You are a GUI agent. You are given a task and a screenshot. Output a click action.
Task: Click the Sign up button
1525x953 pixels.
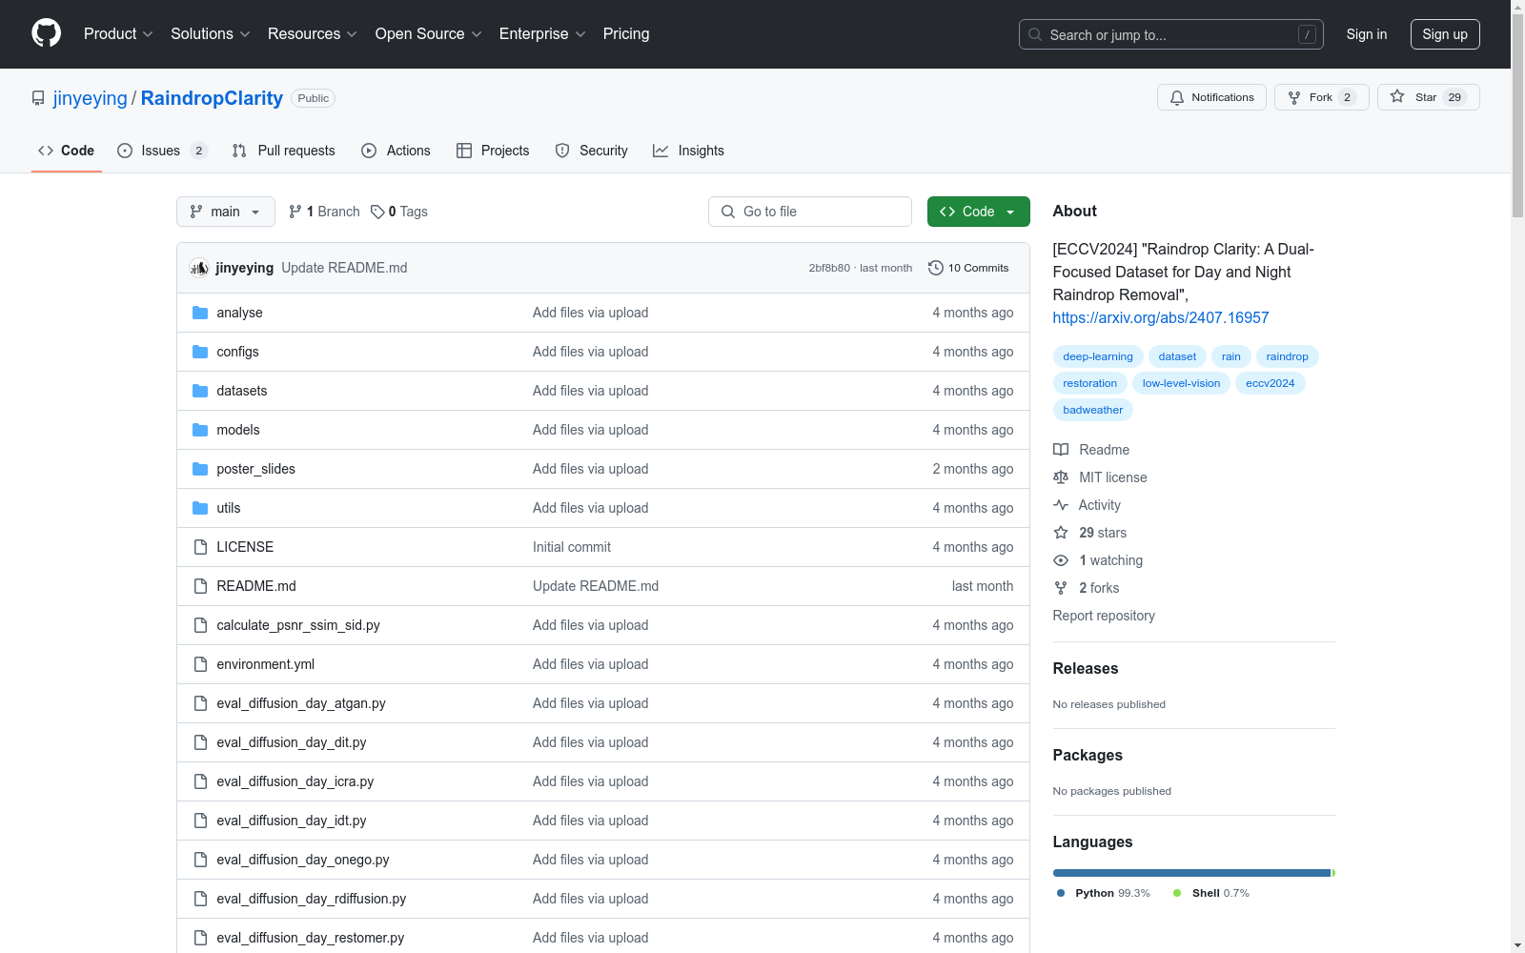pyautogui.click(x=1444, y=34)
